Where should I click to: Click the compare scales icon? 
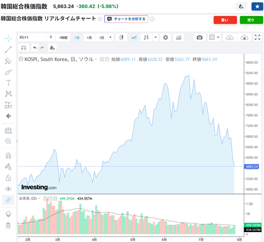point(24,48)
